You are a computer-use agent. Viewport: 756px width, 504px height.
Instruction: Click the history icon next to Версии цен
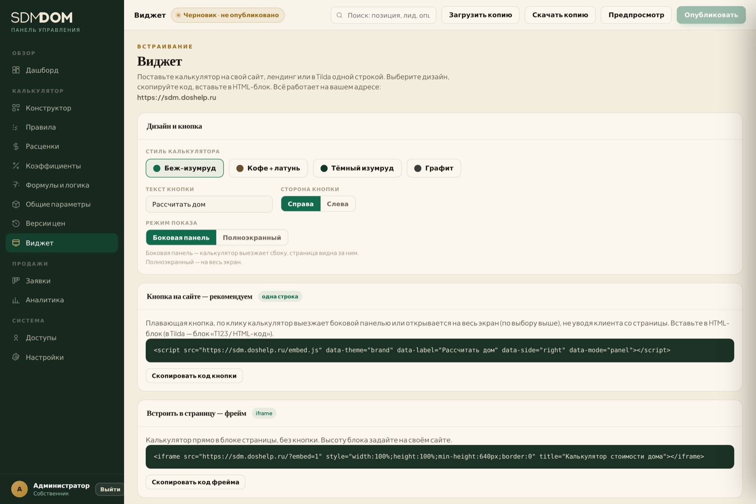pyautogui.click(x=16, y=223)
